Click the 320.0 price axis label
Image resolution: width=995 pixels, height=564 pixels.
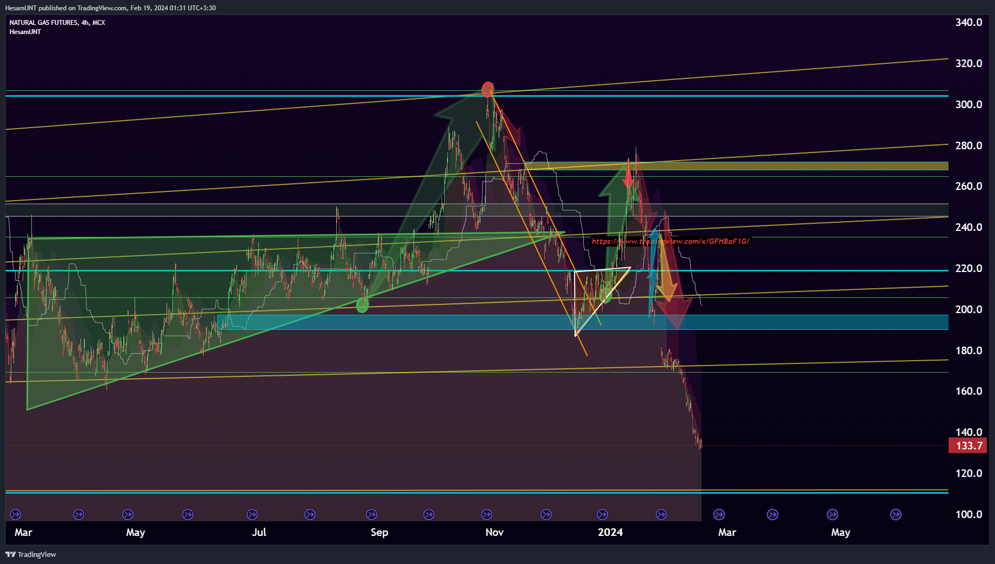[x=969, y=63]
